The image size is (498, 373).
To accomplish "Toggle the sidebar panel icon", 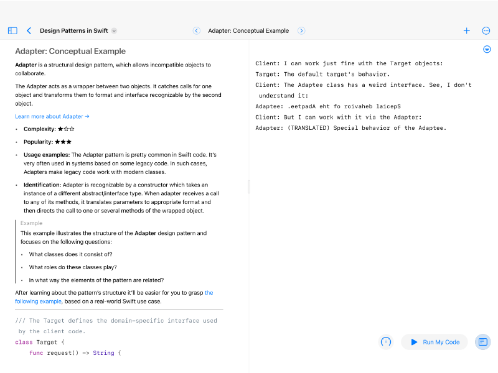I will (x=12, y=30).
